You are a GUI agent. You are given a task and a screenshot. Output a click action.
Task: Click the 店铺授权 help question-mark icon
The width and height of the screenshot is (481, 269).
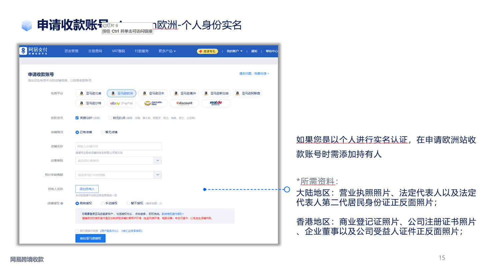click(62, 203)
